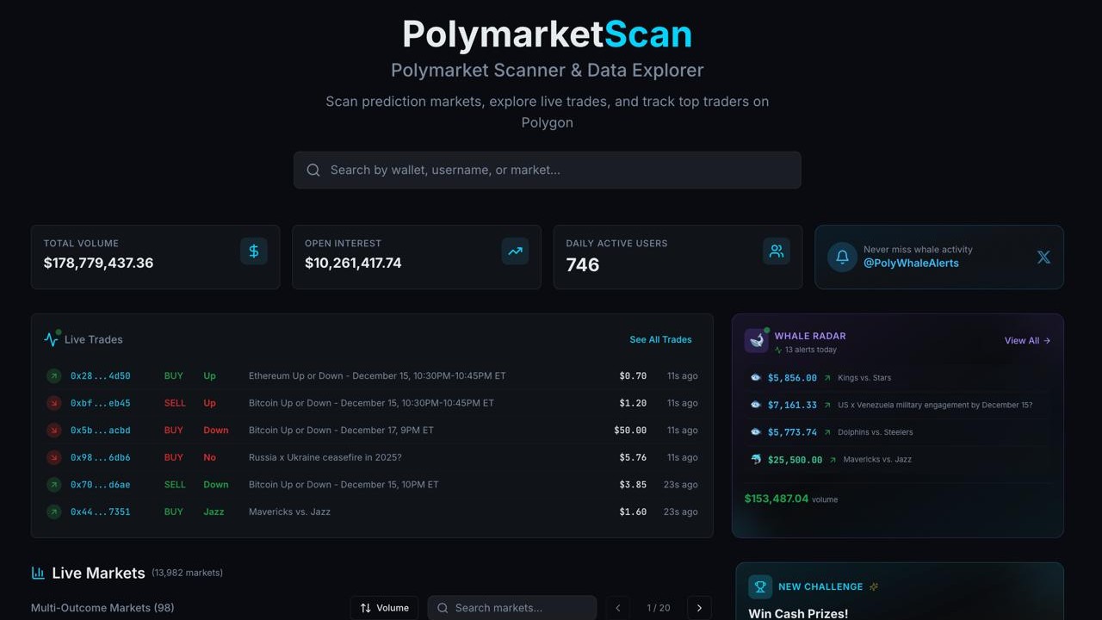Click the Live Trades pulse icon
The width and height of the screenshot is (1102, 620).
pyautogui.click(x=52, y=339)
